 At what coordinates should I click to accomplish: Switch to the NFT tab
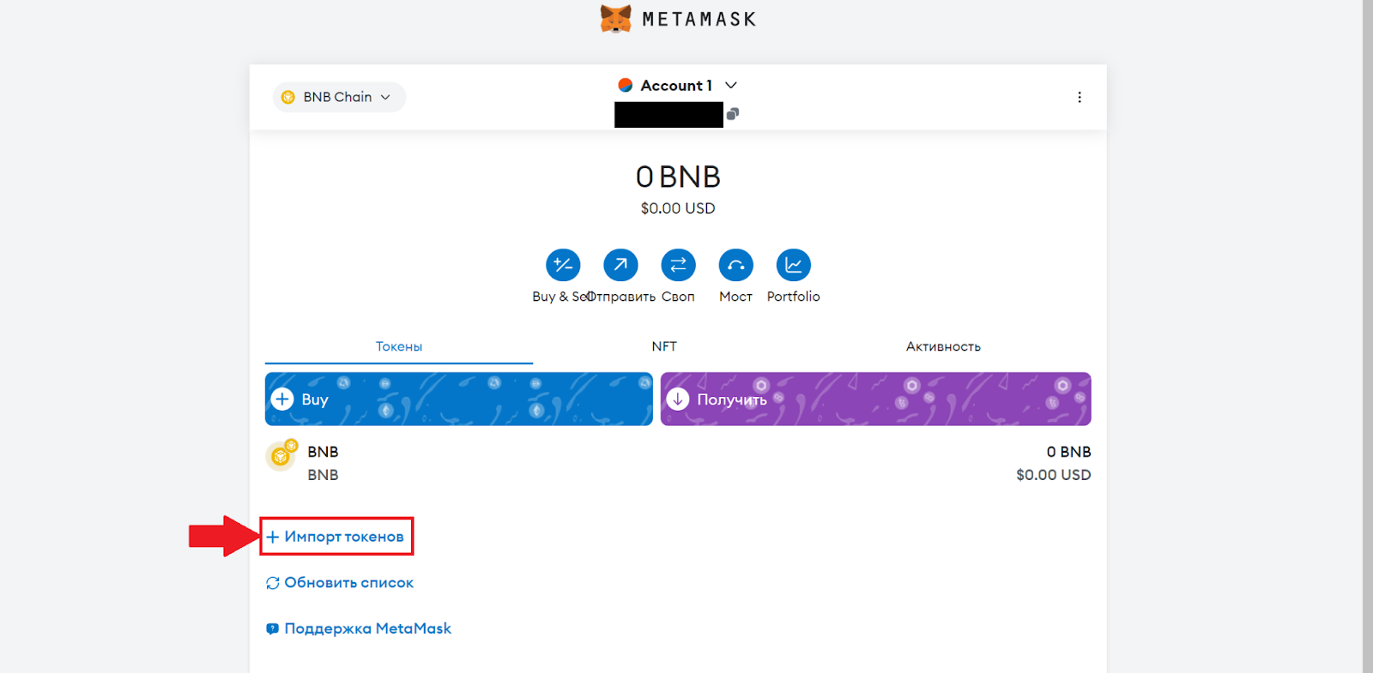tap(663, 346)
